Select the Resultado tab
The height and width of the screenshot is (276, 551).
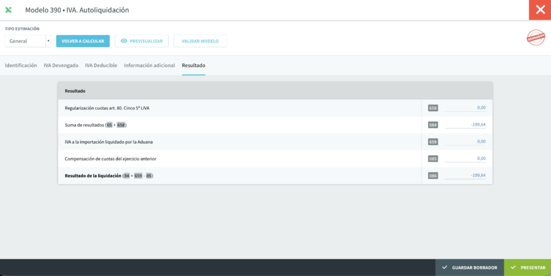pos(193,65)
